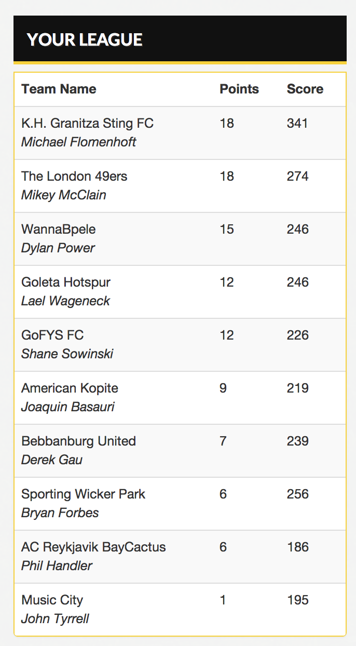Image resolution: width=356 pixels, height=646 pixels.
Task: Open AC Reykjavik BayCactus team
Action: point(93,547)
